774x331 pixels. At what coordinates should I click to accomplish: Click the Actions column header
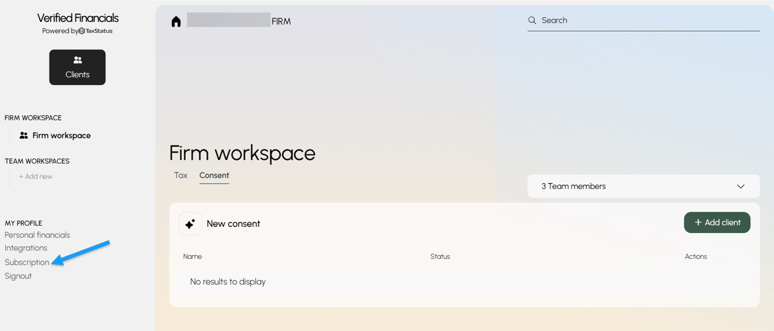[696, 257]
